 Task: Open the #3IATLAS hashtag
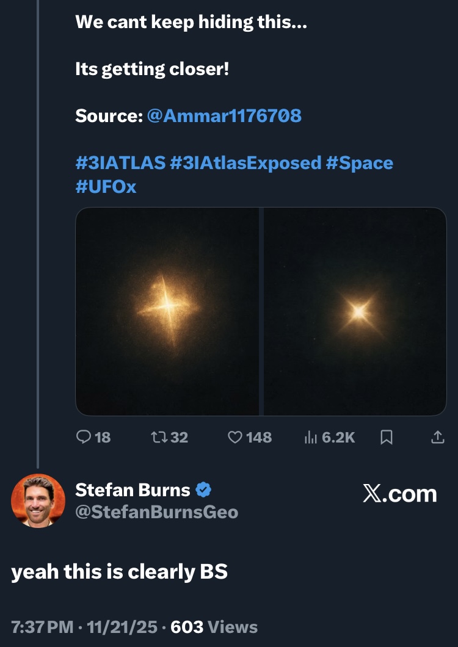coord(120,163)
